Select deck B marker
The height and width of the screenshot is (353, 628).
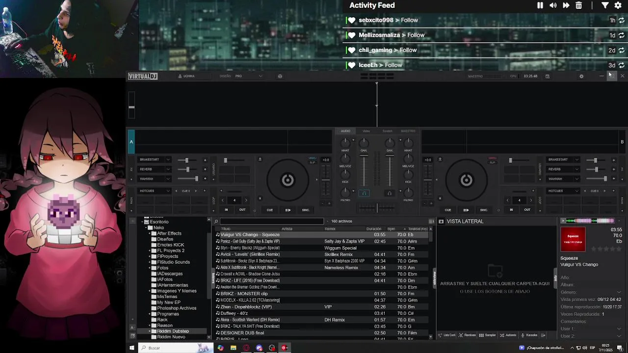[x=622, y=142]
